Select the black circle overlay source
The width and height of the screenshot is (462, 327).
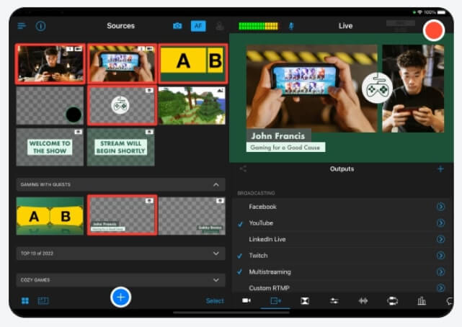50,106
